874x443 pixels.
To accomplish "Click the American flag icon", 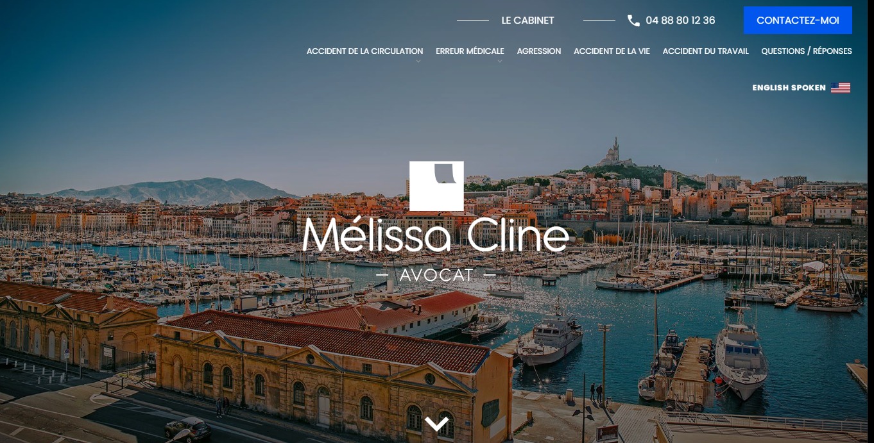I will coord(841,88).
